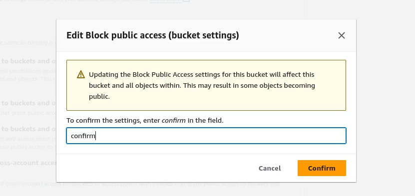
Task: Click the italic confirm word in instructions
Action: (174, 121)
